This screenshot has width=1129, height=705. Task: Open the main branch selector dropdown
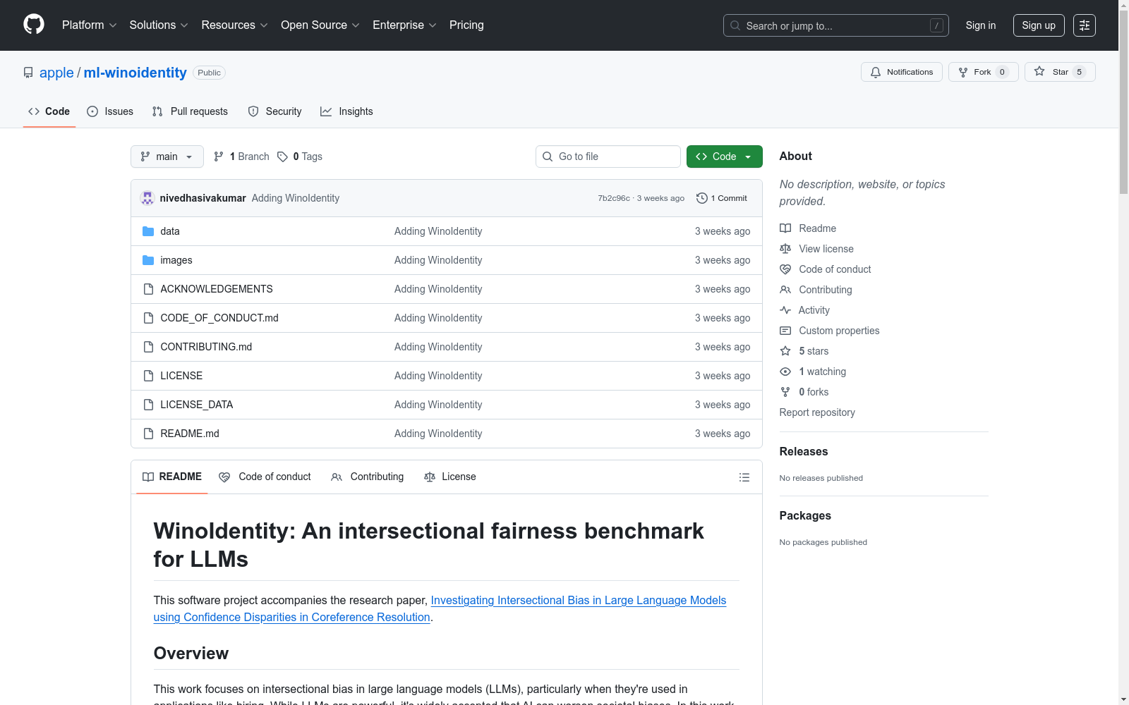pos(167,157)
